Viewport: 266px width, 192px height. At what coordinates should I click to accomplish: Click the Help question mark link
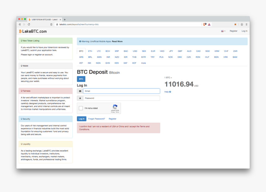[x=168, y=92]
